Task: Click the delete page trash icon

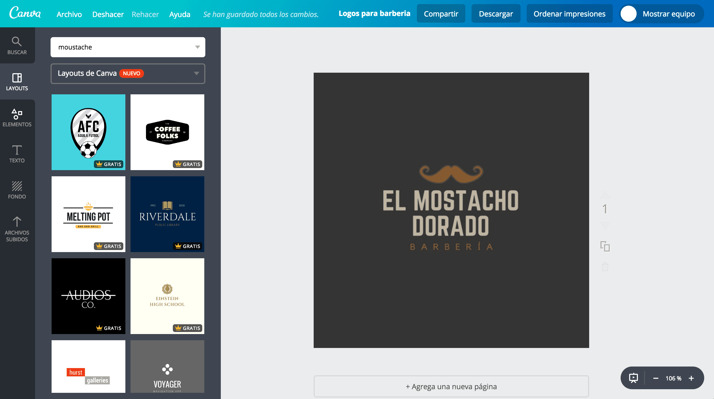Action: click(605, 267)
